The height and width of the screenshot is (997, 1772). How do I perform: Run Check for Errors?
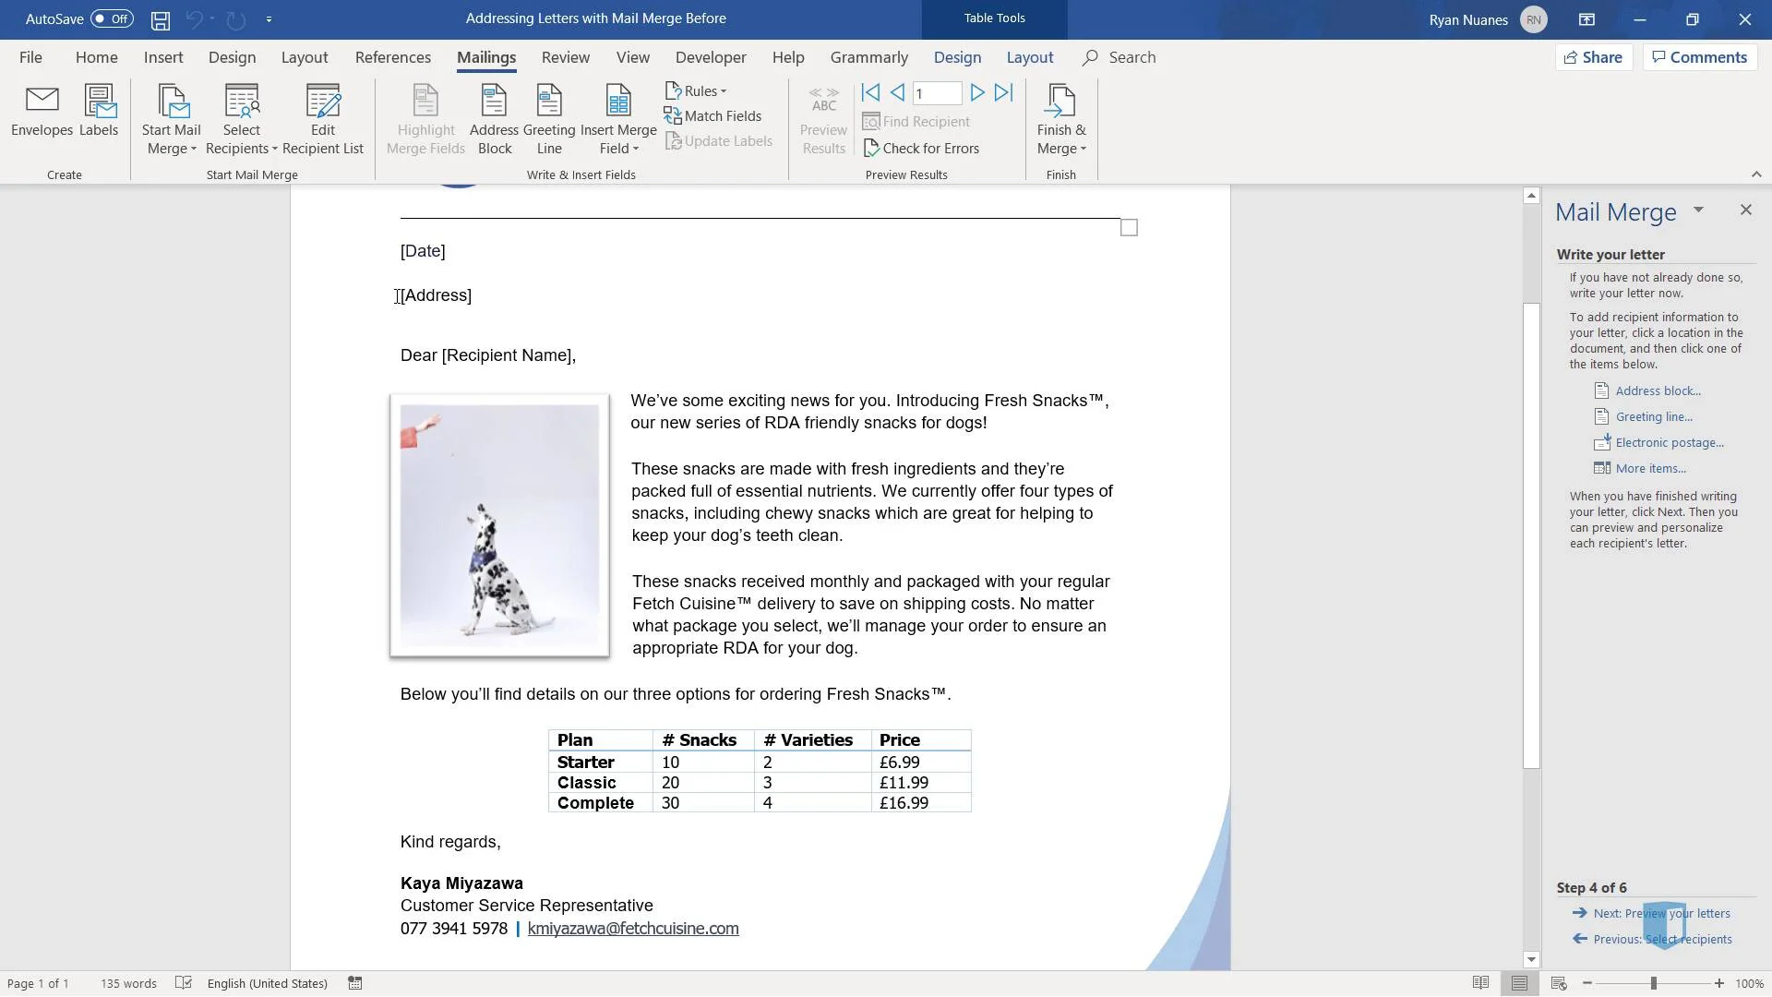(x=921, y=148)
